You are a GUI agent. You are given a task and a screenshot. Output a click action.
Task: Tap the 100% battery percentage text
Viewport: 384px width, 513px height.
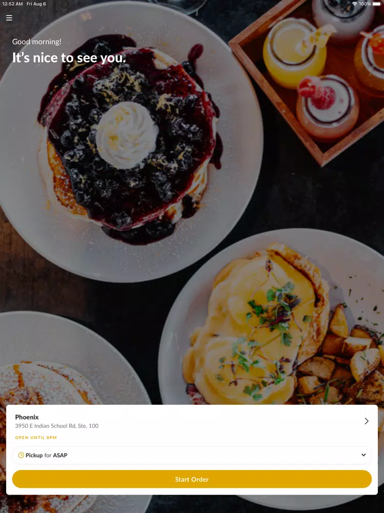365,4
